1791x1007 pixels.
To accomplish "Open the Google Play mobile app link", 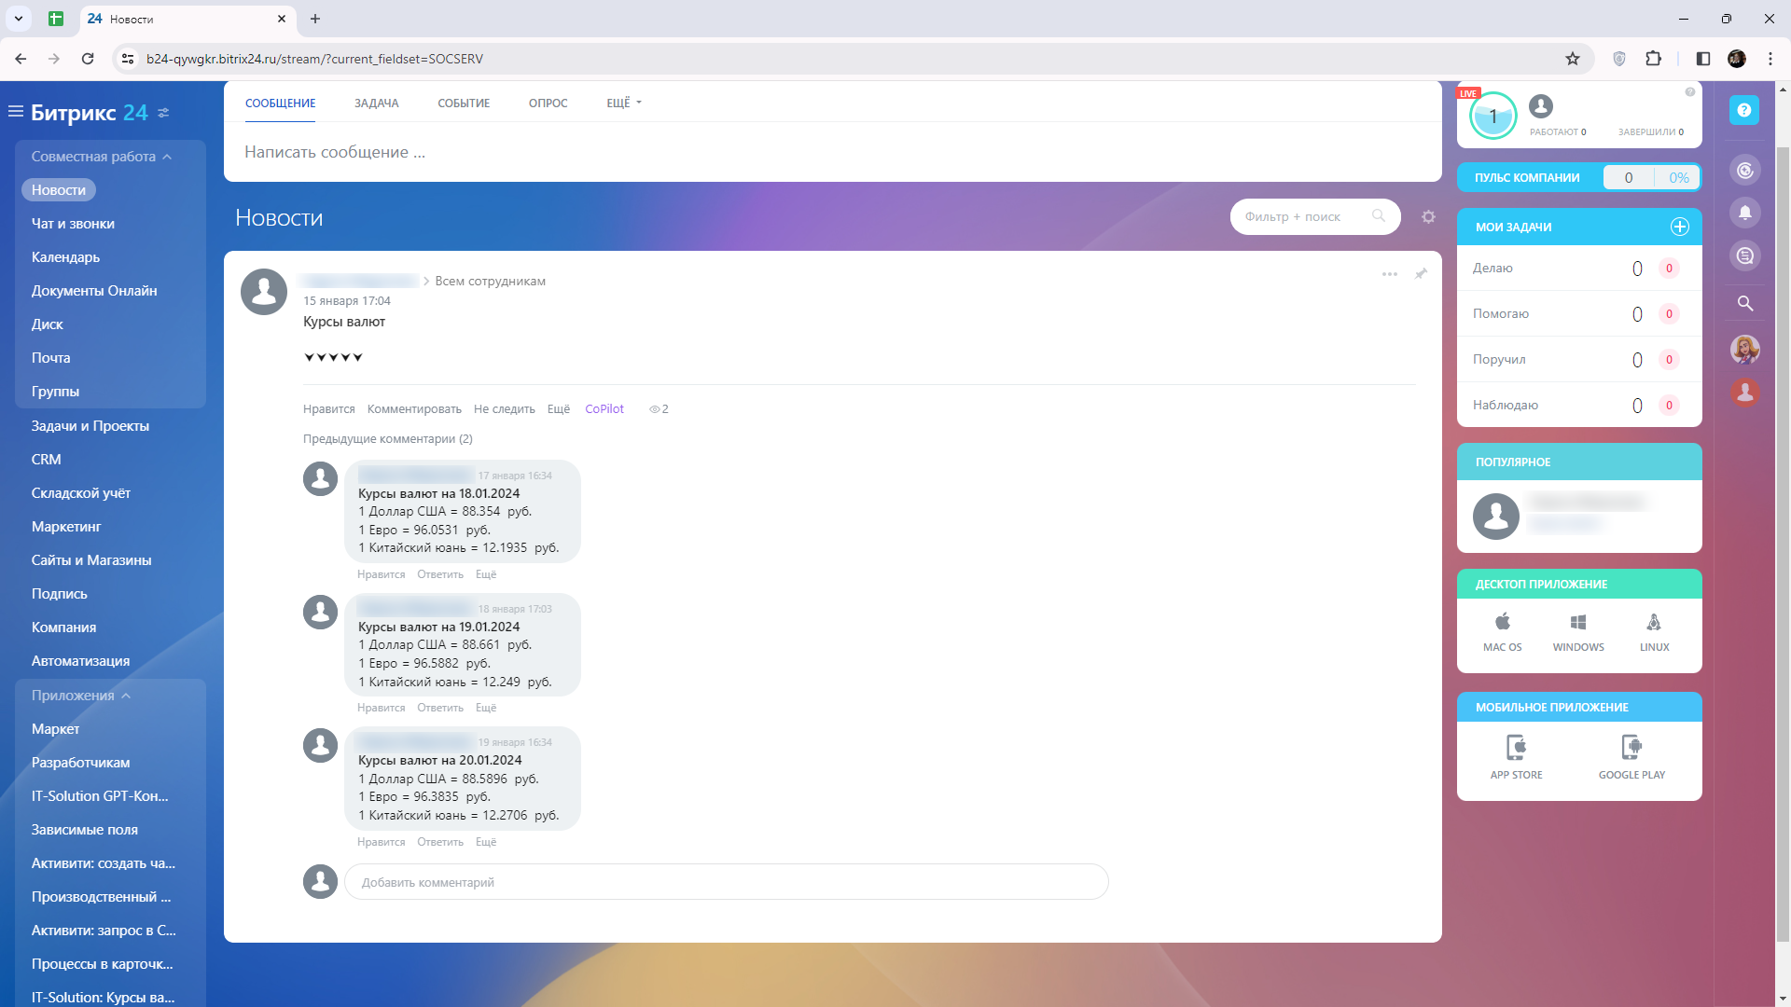I will tap(1631, 756).
